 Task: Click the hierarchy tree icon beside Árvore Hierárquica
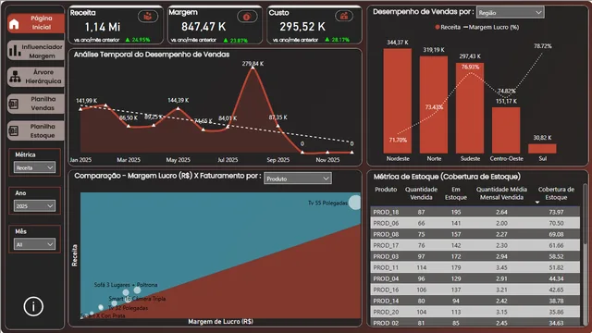tap(15, 77)
